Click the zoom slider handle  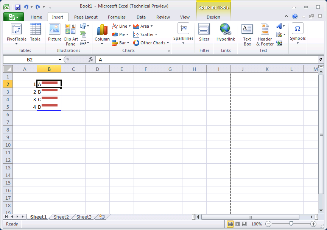291,224
